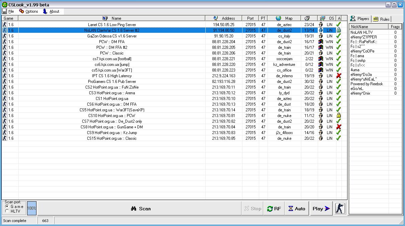Select the Game scan port radio button
Image resolution: width=405 pixels, height=226 pixels.
[x=7, y=206]
